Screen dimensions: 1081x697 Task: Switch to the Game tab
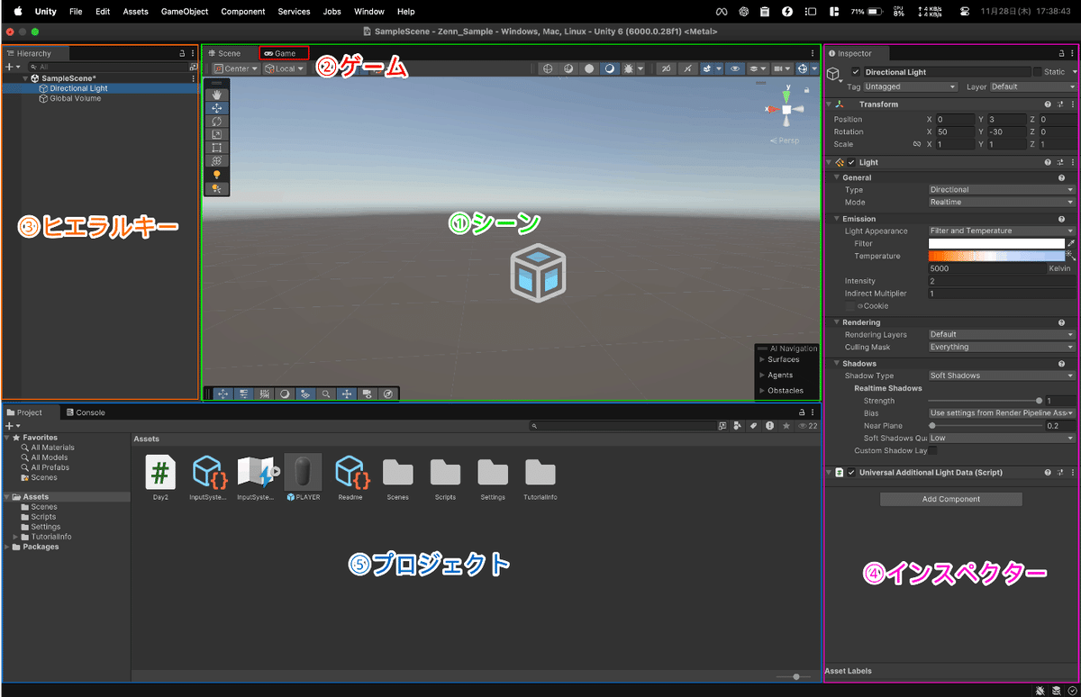coord(283,52)
